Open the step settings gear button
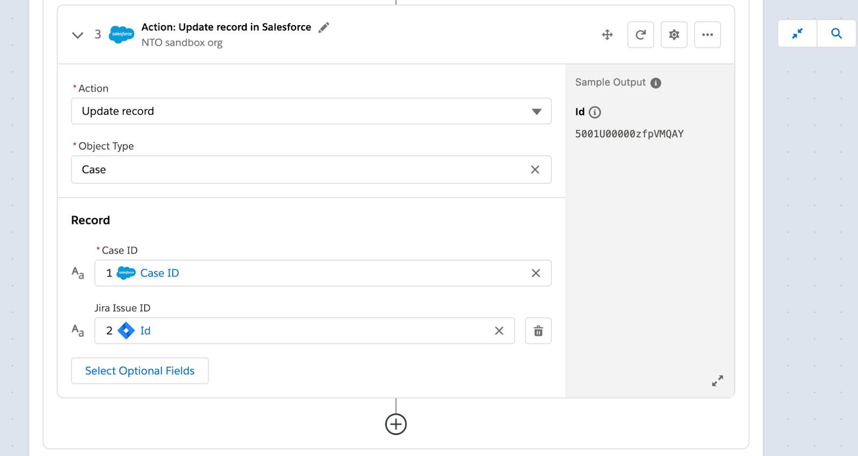 tap(674, 35)
